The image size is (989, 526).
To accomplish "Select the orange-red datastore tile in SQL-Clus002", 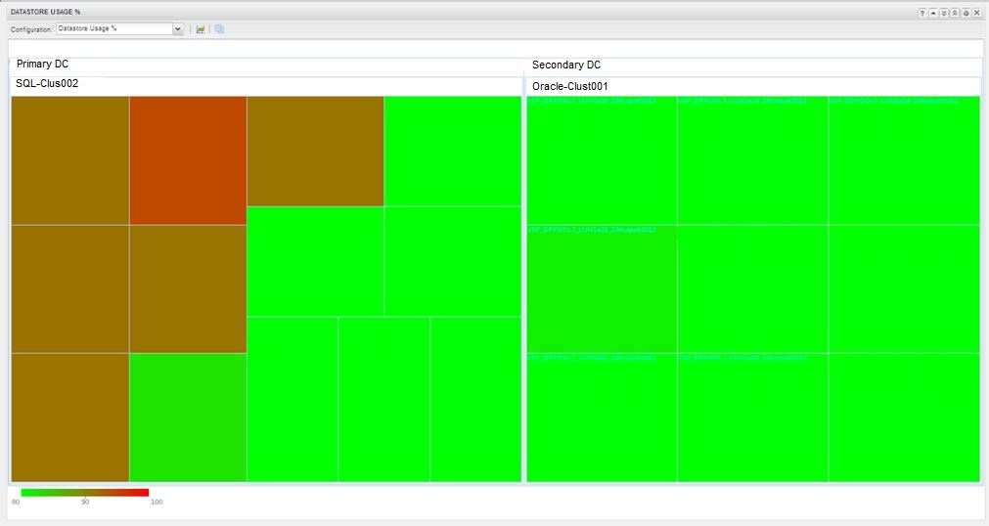I will [188, 160].
